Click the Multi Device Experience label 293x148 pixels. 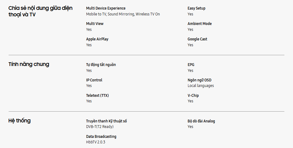coord(106,8)
